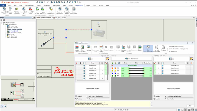The image size is (197, 111).
Task: Switch to Electrical Project tab
Action: (29, 5)
